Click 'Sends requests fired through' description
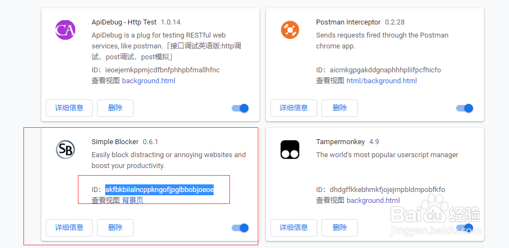The image size is (509, 248). [x=383, y=40]
